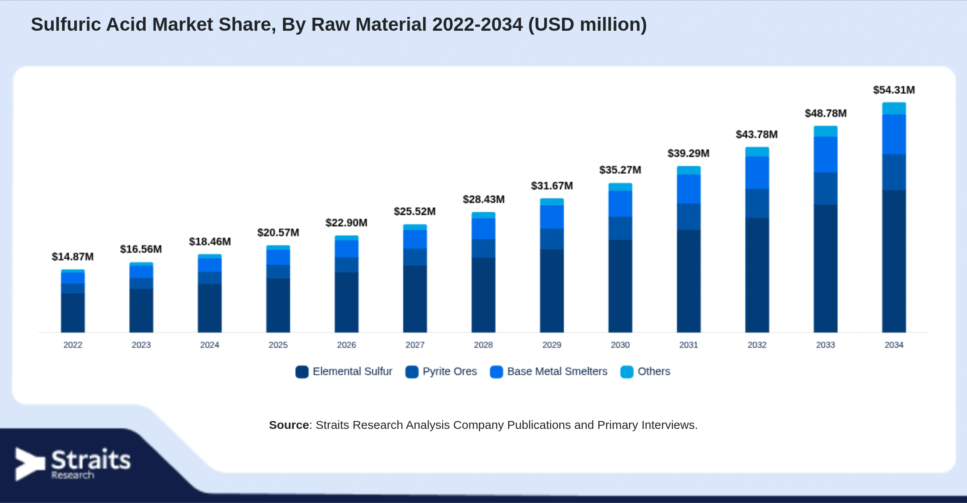Image resolution: width=967 pixels, height=503 pixels.
Task: Click the Pyrite Ores legend swatch
Action: (412, 372)
